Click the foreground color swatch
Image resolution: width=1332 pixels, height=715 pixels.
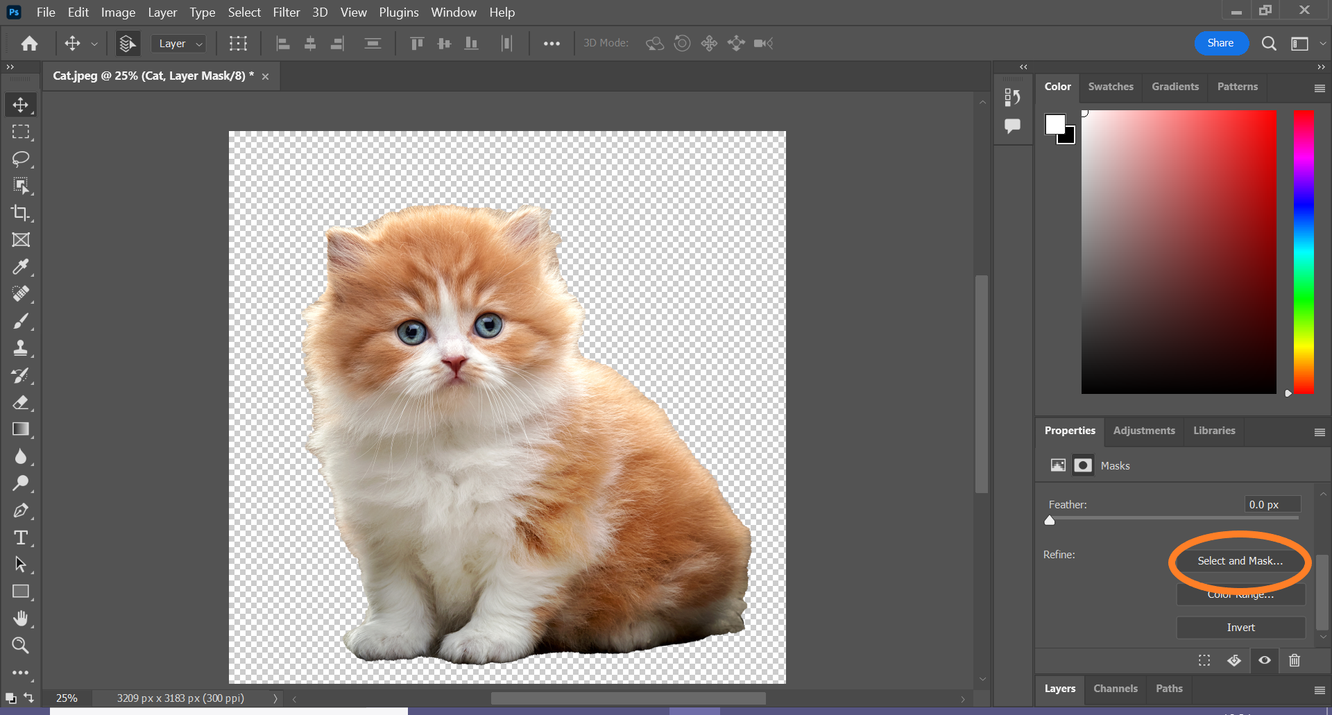[1055, 124]
